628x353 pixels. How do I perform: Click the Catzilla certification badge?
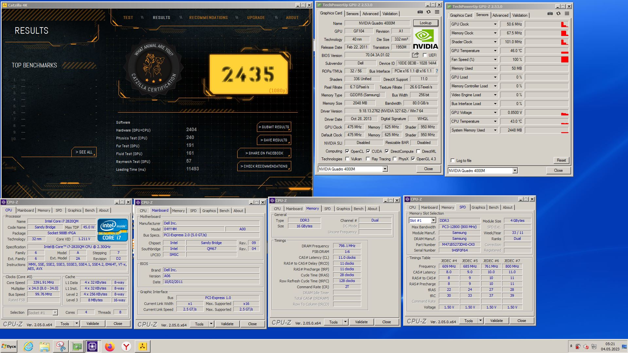[x=154, y=67]
